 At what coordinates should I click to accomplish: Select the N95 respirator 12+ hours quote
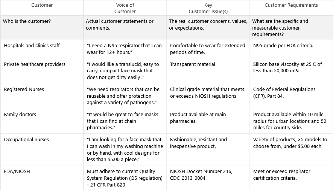coord(124,49)
